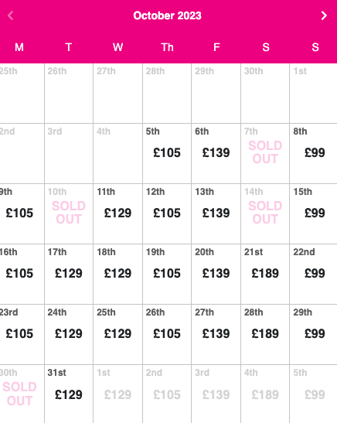The width and height of the screenshot is (337, 423).
Task: Go to next month with right arrow
Action: point(324,15)
